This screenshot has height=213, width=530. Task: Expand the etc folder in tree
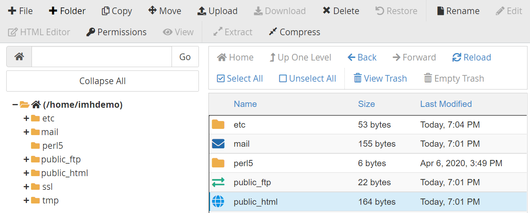(x=26, y=119)
